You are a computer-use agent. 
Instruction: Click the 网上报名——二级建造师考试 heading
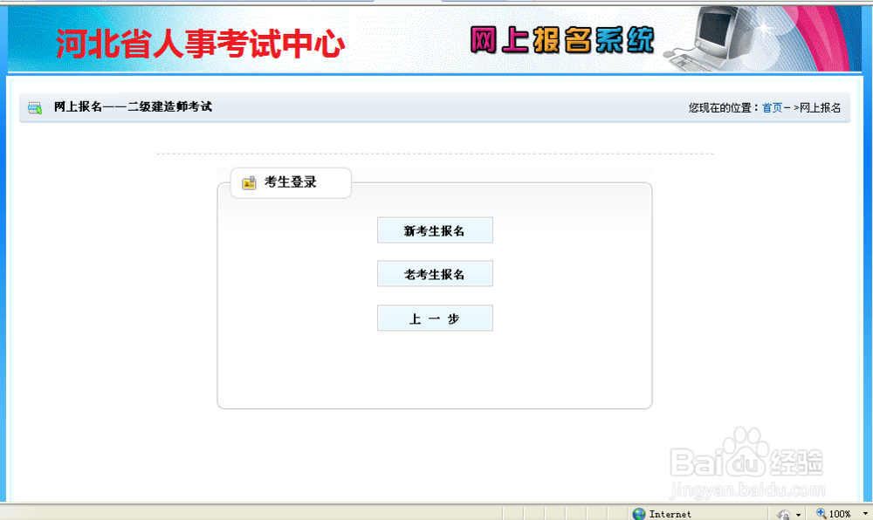pos(133,106)
